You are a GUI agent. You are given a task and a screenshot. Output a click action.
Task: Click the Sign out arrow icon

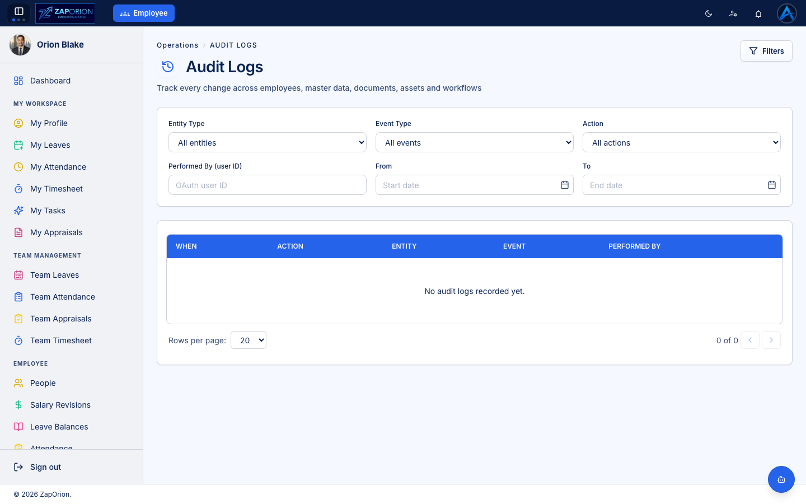click(18, 467)
